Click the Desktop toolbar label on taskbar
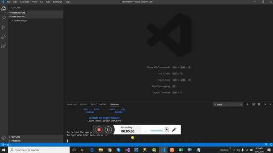Viewport: 273px width, 153px height. tap(224, 150)
